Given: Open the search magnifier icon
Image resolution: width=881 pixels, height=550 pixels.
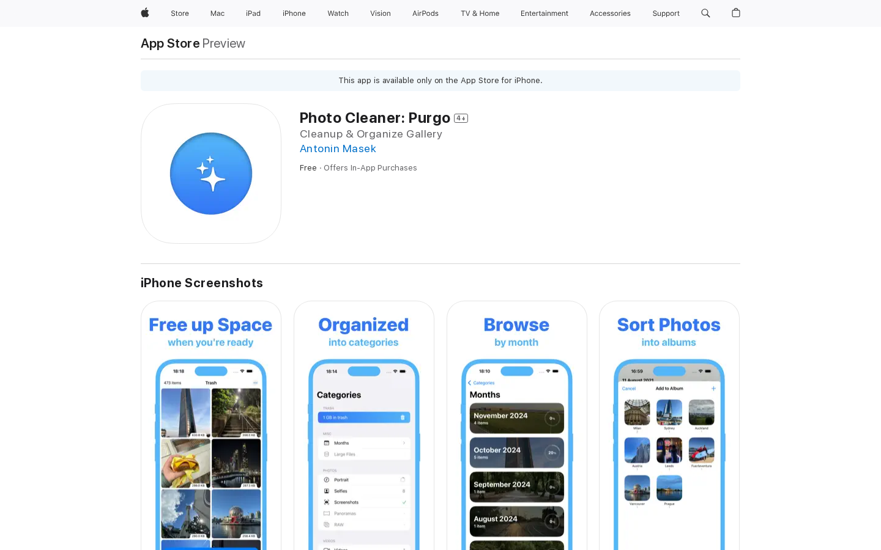Looking at the screenshot, I should [x=705, y=13].
